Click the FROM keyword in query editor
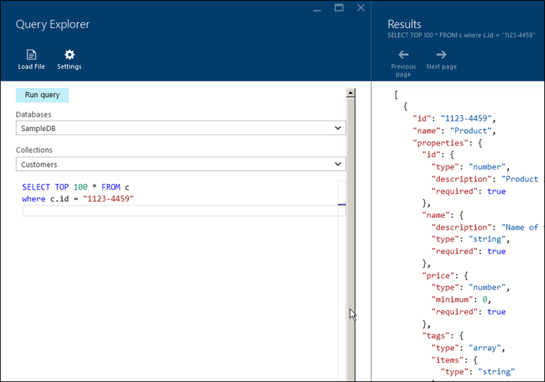545x382 pixels. [111, 187]
